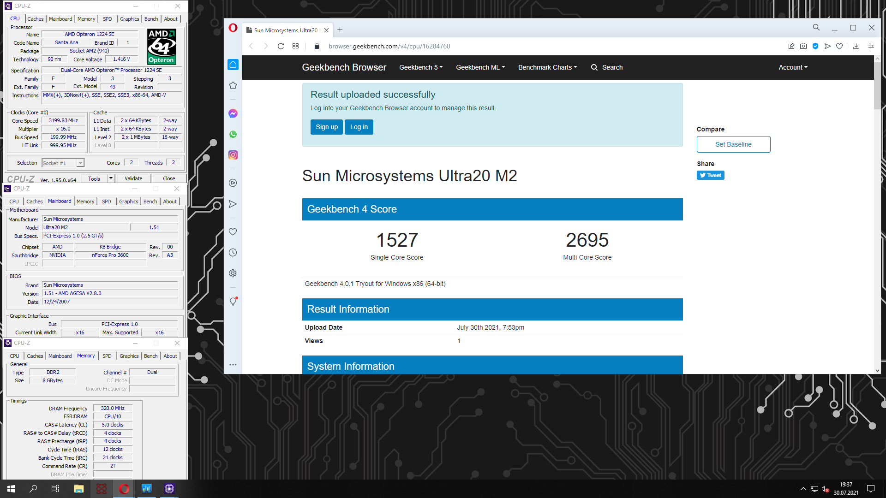The image size is (886, 498).
Task: Open the Geekbench ML dropdown menu
Action: point(480,67)
